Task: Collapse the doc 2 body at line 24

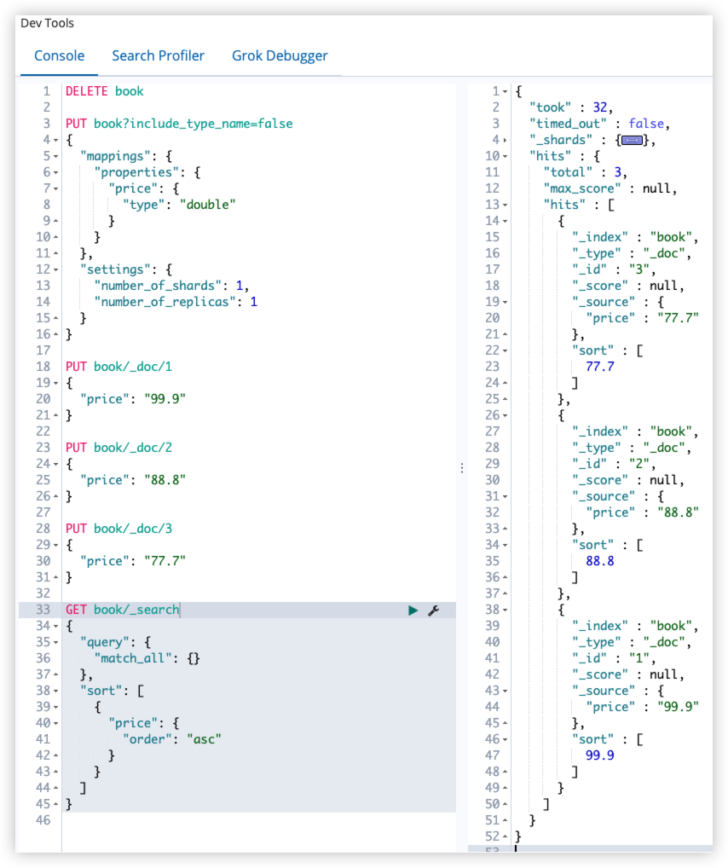Action: (x=56, y=464)
